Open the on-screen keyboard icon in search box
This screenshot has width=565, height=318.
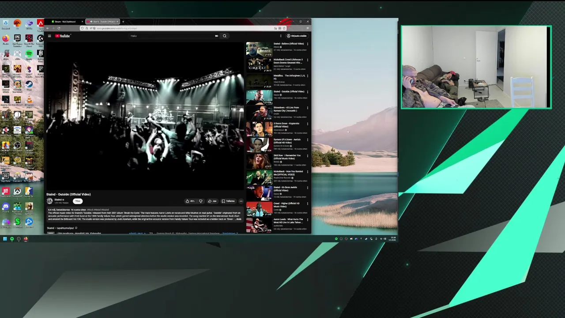(216, 36)
